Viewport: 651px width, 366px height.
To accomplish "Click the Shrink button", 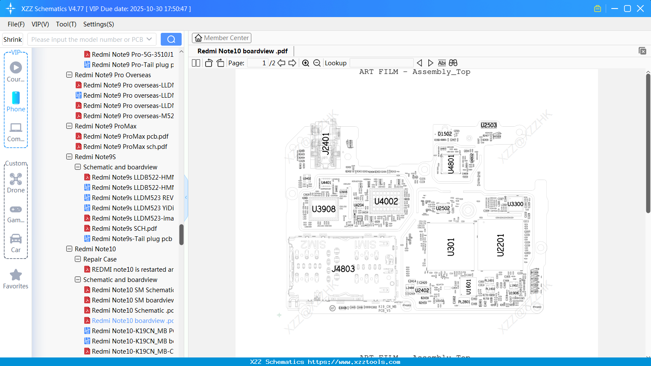I will tap(12, 39).
